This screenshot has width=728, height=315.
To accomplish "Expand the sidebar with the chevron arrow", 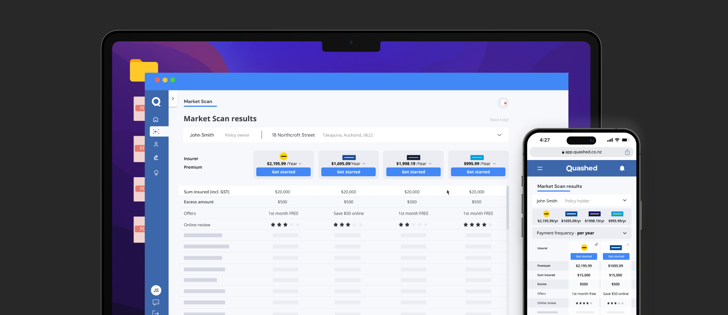I will tap(173, 99).
